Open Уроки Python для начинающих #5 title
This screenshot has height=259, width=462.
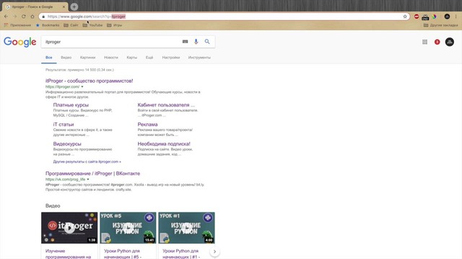click(x=123, y=254)
